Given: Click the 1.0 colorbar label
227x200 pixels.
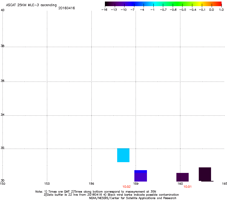Looking at the screenshot, I should [221, 10].
